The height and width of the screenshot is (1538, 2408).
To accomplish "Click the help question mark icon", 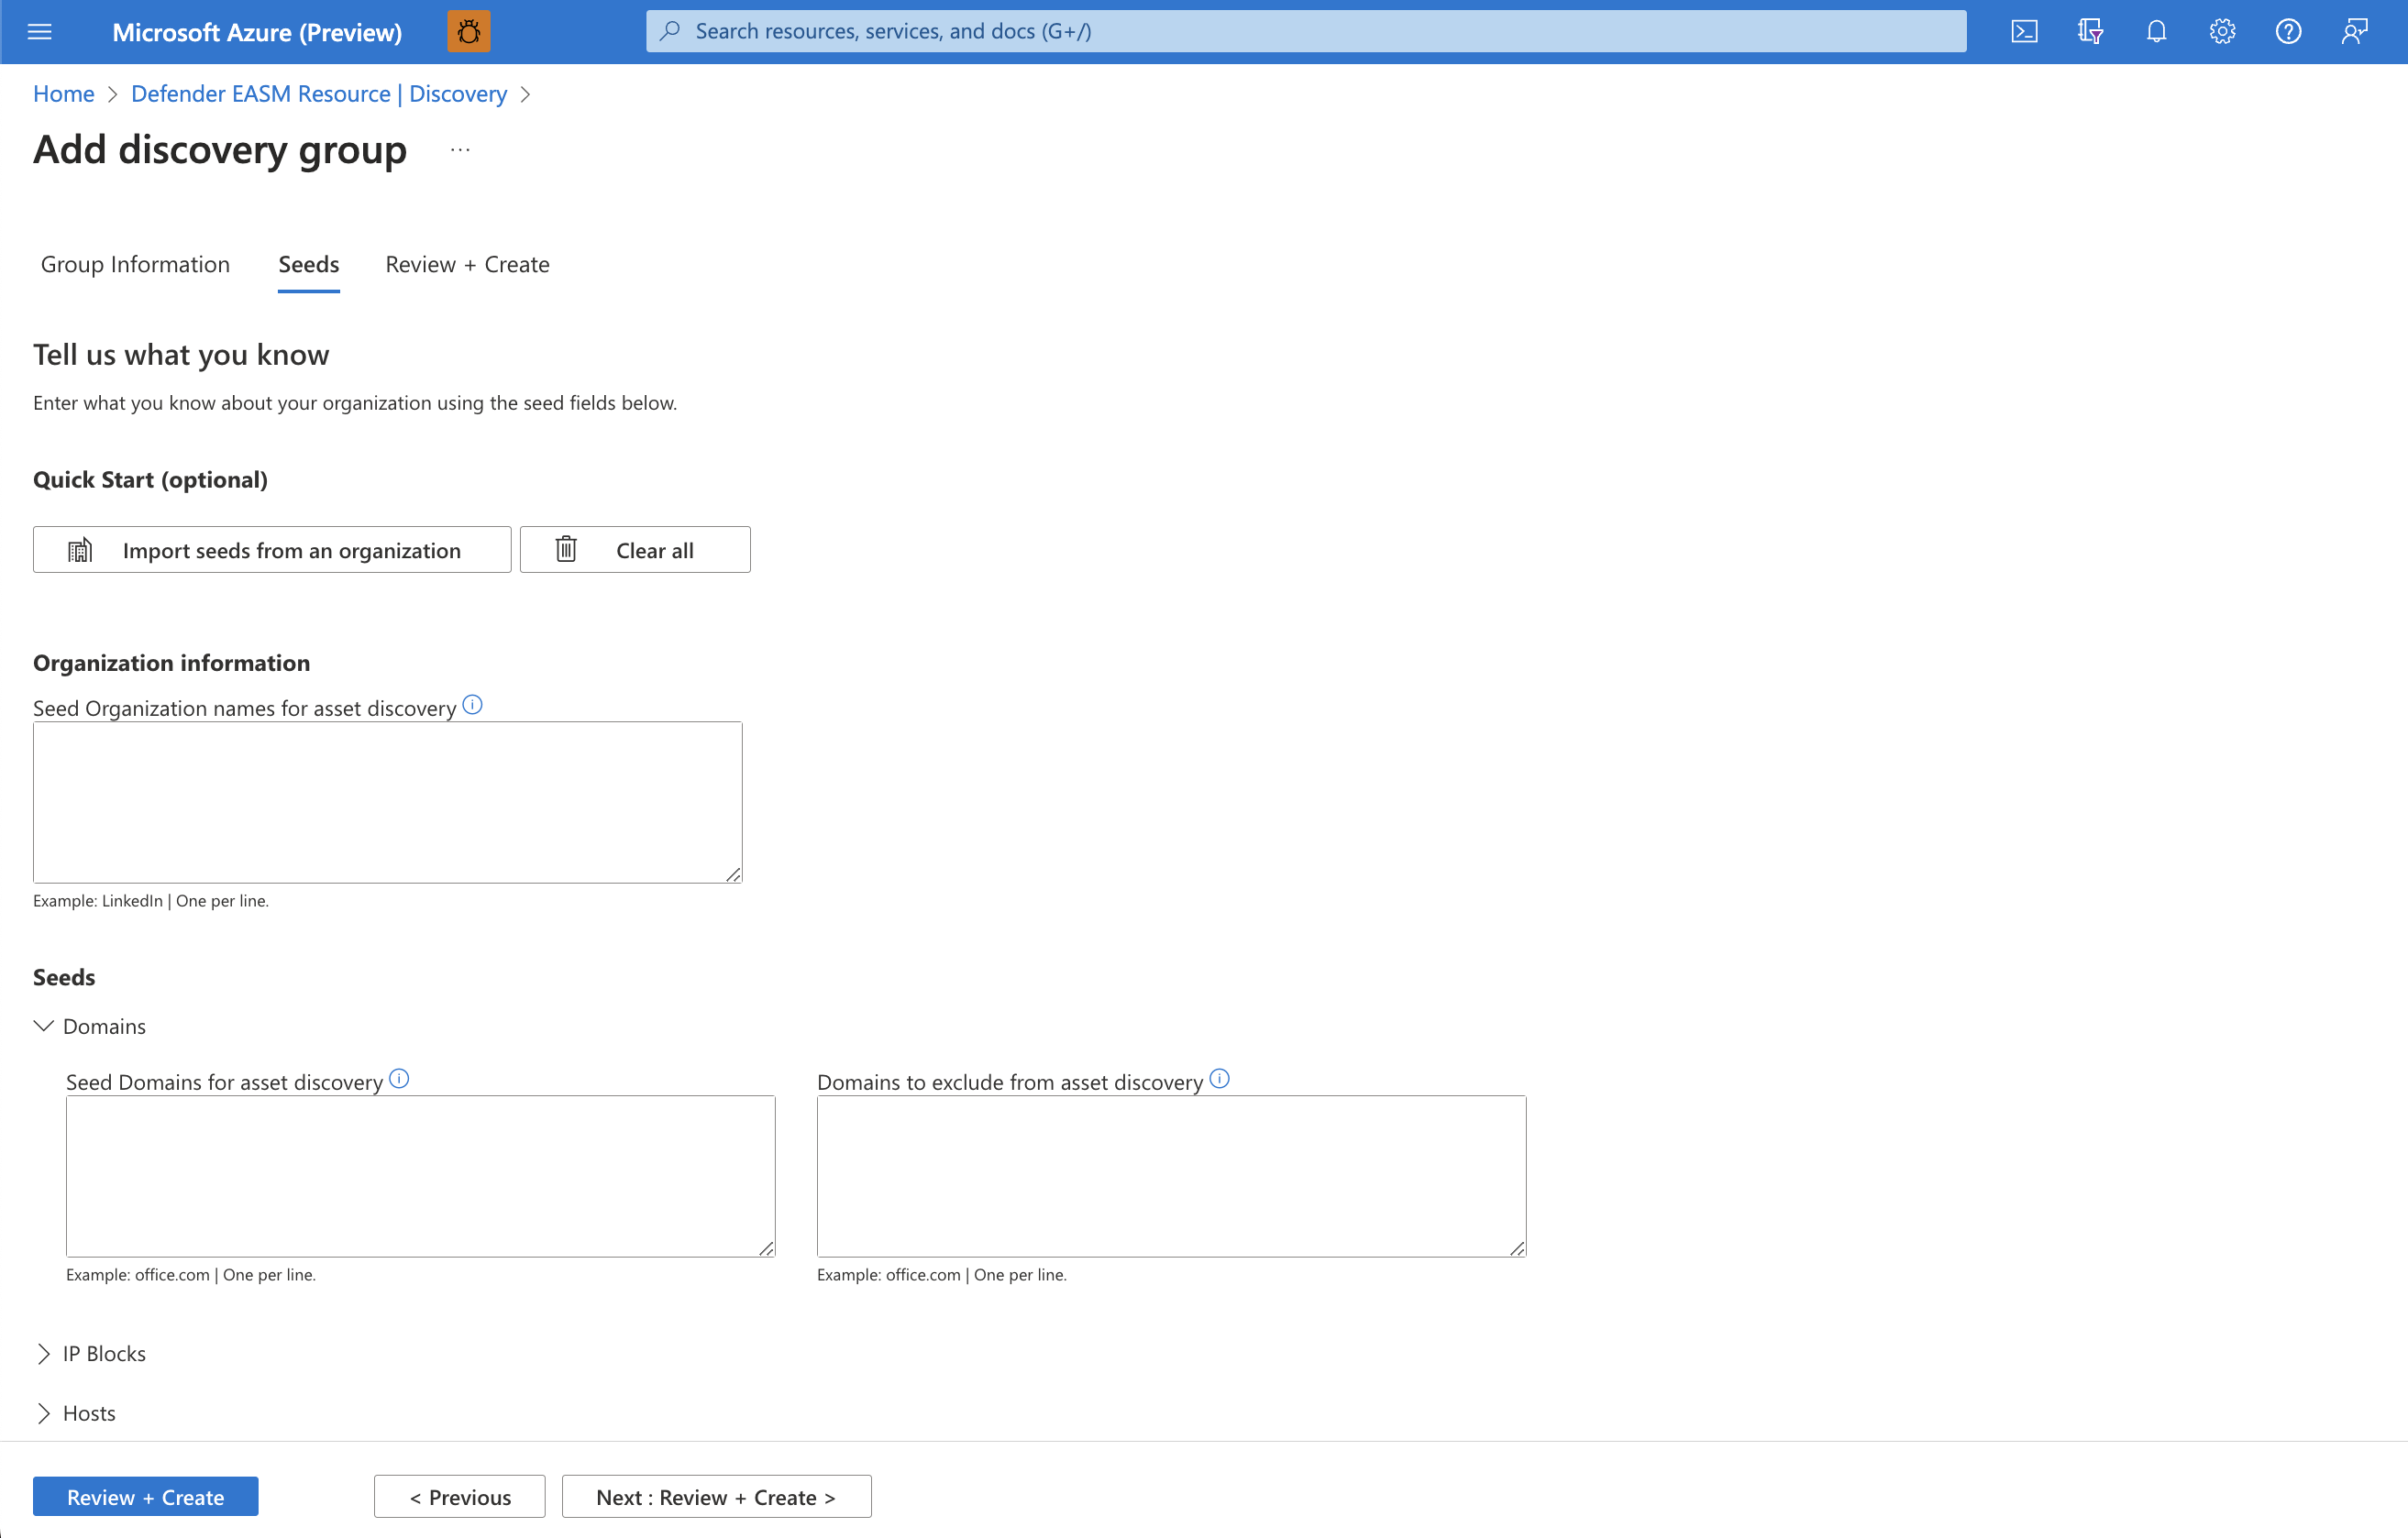I will 2287,31.
